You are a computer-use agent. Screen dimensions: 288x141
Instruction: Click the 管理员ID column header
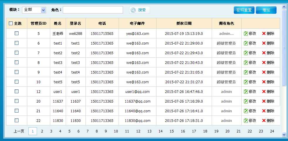(38, 23)
